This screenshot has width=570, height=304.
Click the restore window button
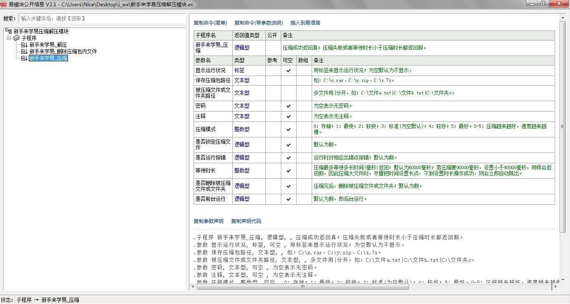[542, 4]
